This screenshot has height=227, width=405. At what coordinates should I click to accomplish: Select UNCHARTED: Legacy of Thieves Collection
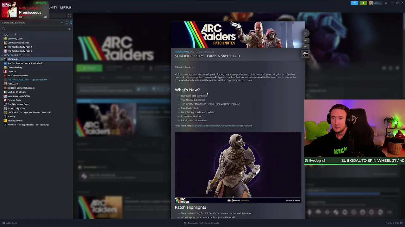click(x=29, y=113)
